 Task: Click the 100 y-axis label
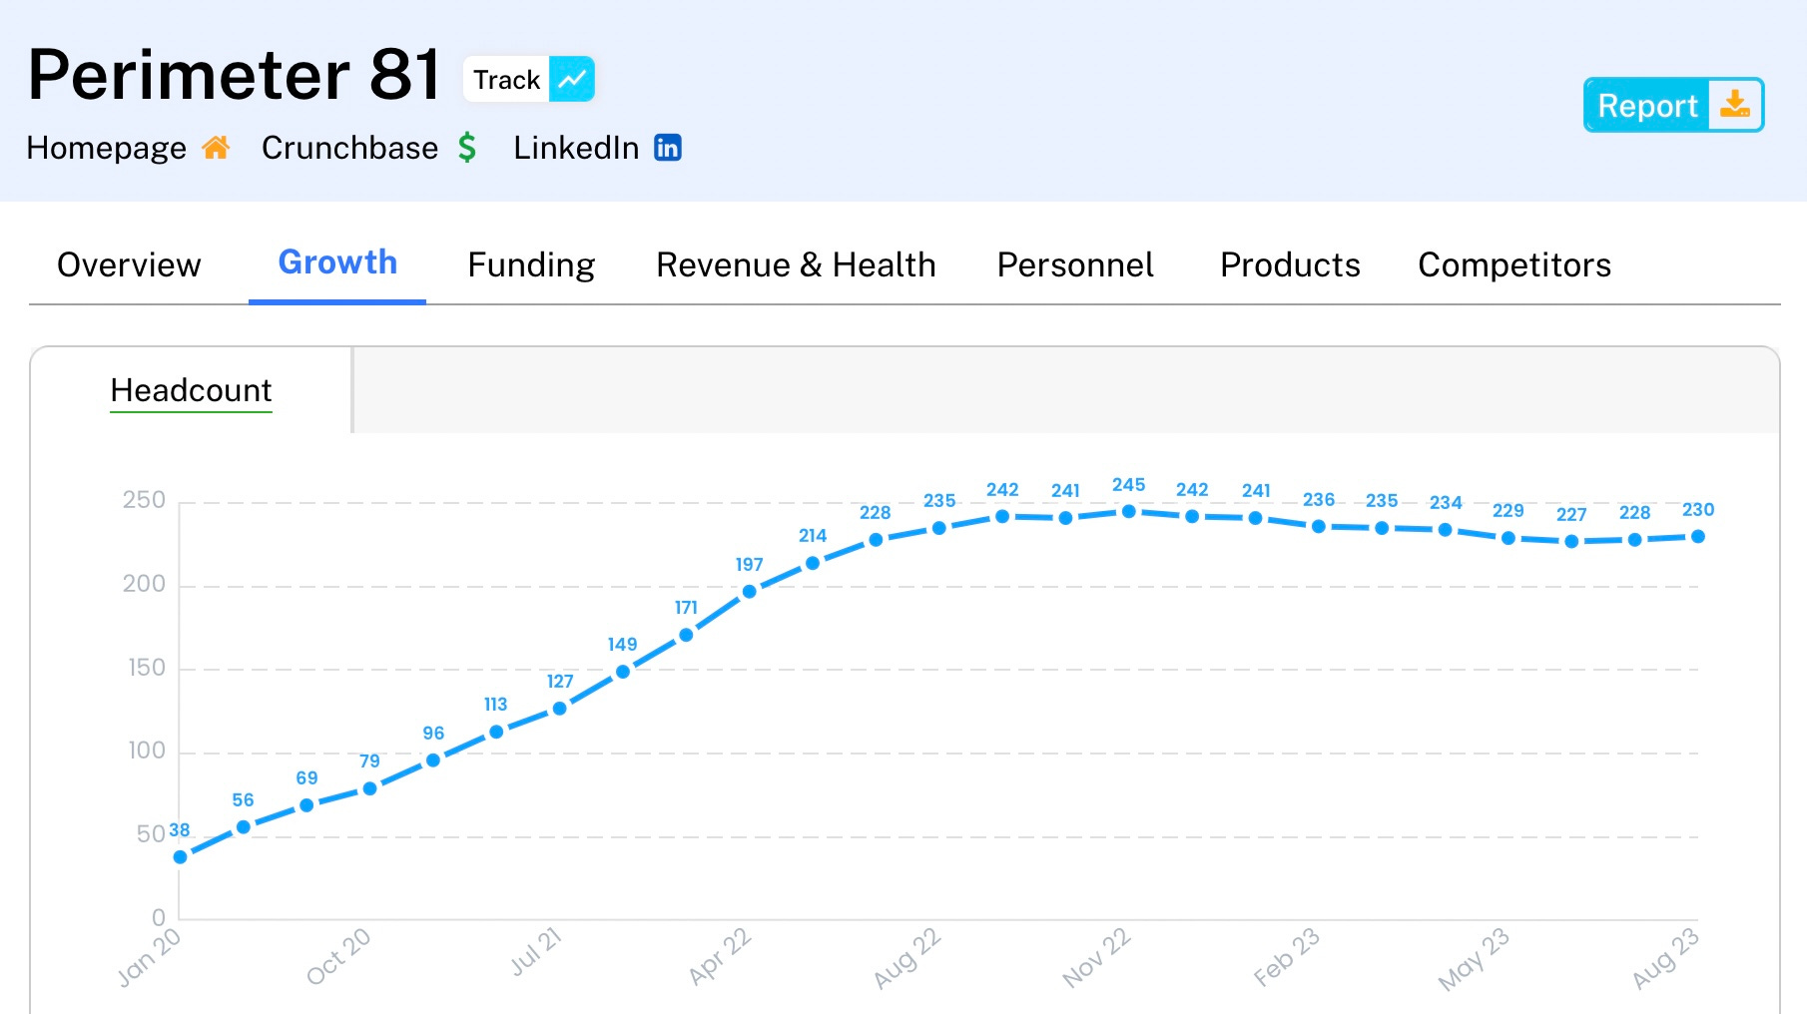point(147,751)
